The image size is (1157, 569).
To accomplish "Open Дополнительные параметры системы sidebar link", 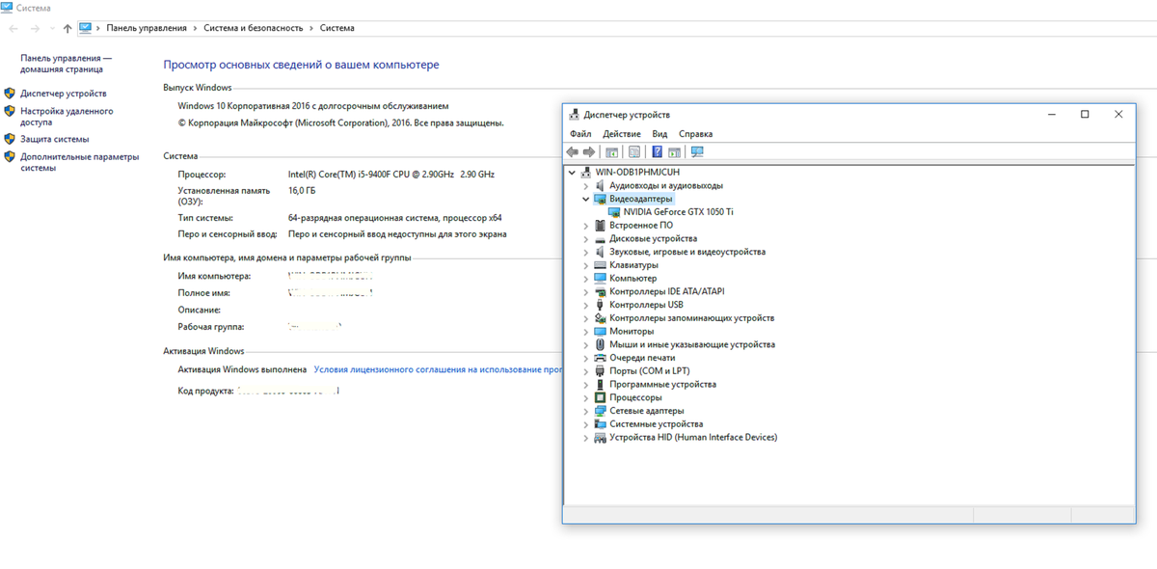I will [x=79, y=162].
